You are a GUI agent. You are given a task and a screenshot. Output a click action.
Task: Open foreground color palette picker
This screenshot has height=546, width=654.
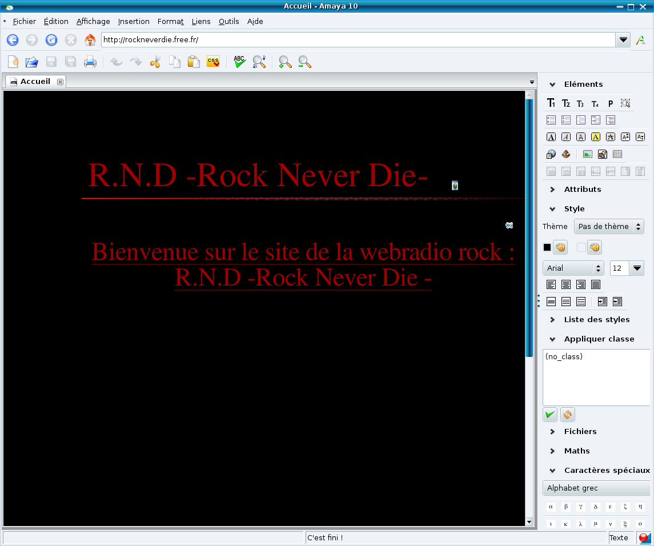(560, 247)
